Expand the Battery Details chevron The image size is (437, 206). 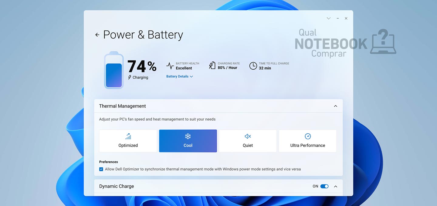191,77
